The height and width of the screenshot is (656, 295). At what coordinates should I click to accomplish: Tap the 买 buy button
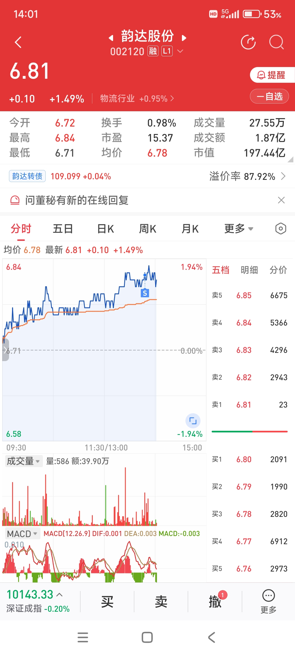tap(107, 602)
